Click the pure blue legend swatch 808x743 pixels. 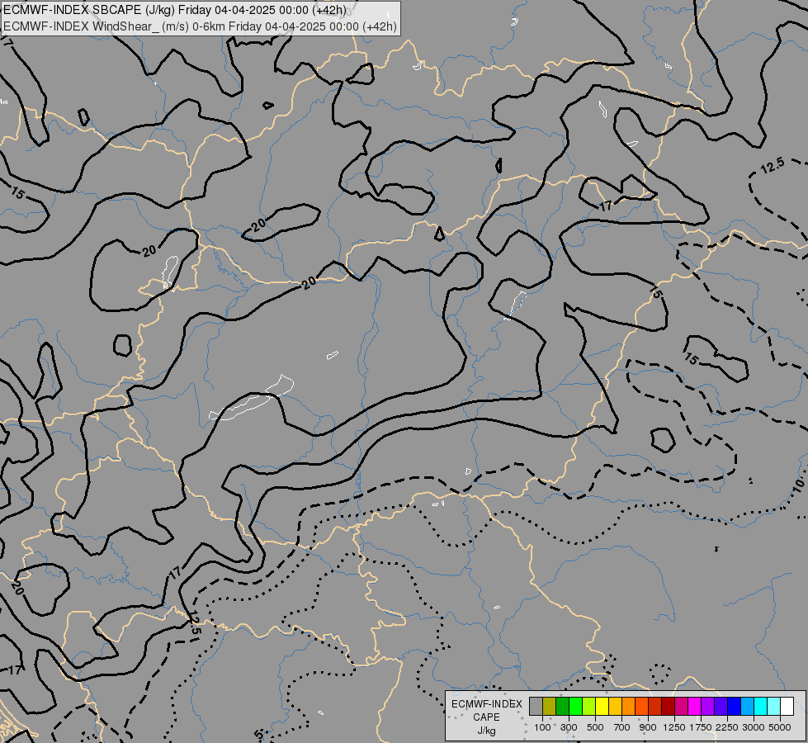734,706
